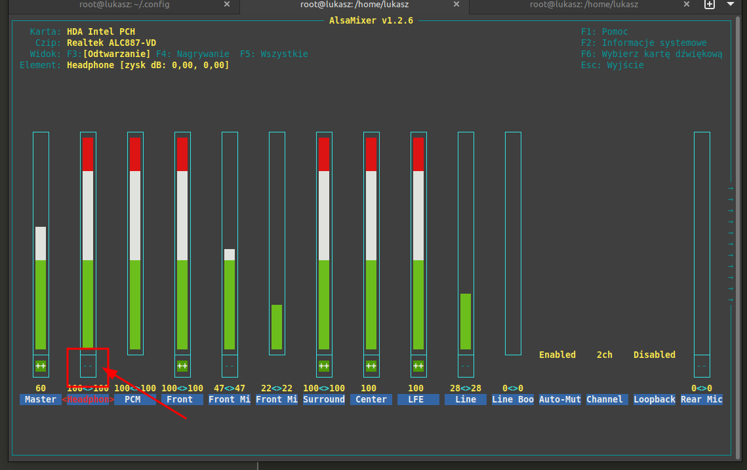Click the Master volume bar

(41, 288)
